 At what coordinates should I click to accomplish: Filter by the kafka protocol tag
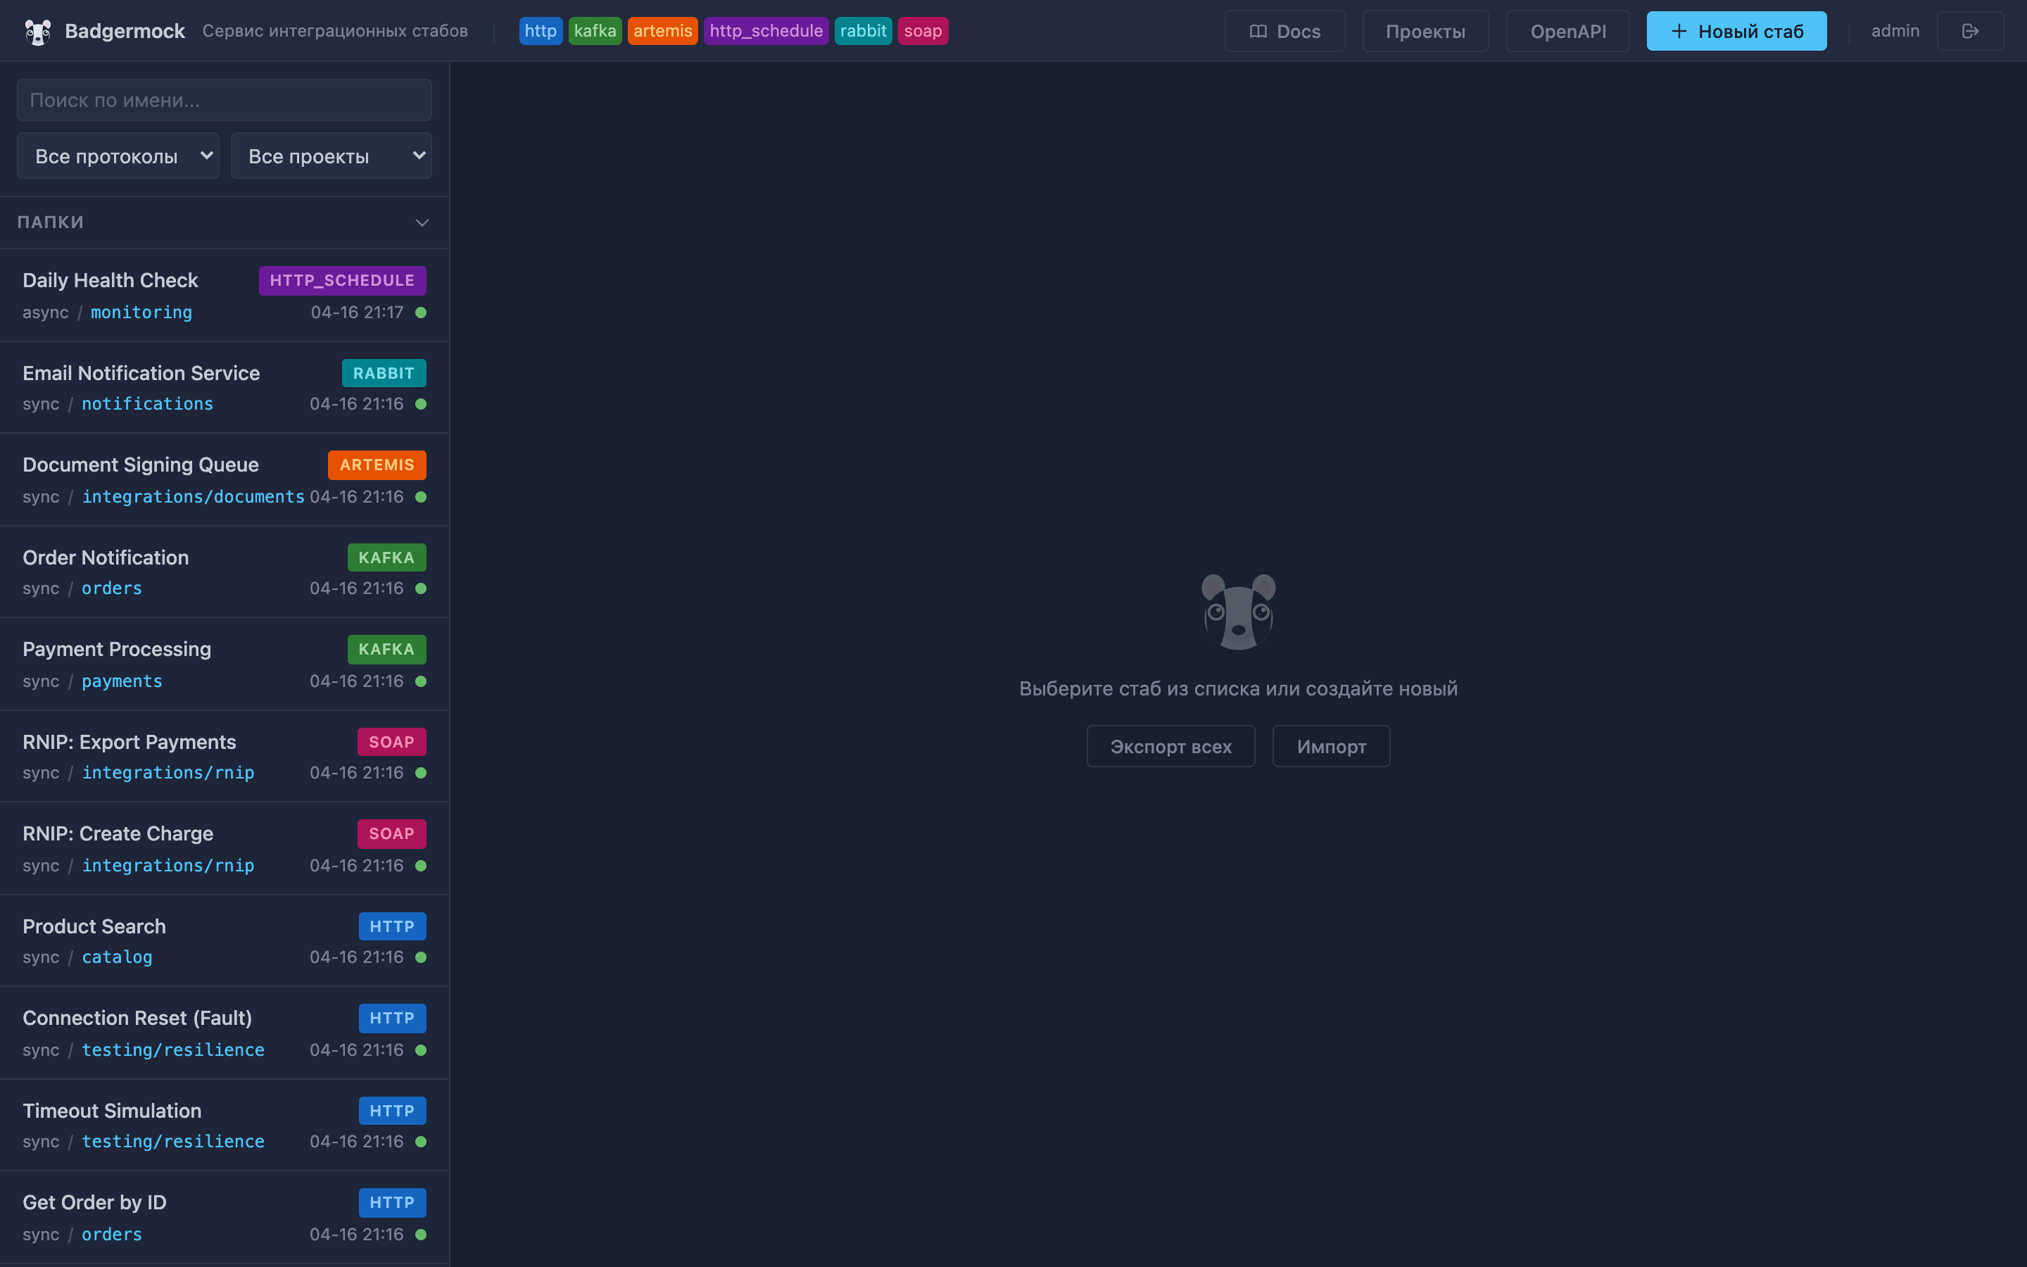tap(595, 31)
